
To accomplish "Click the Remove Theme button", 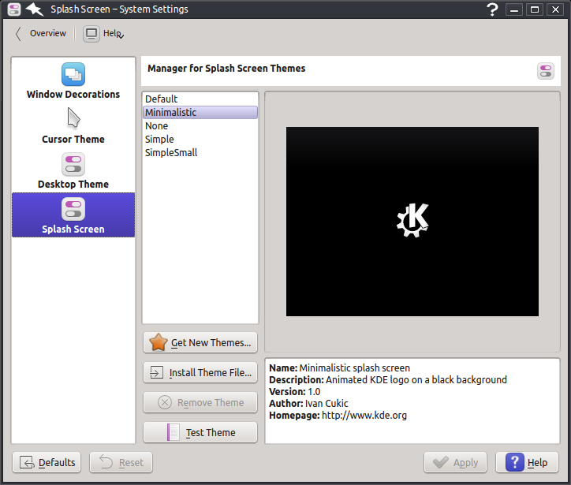I will tap(200, 402).
